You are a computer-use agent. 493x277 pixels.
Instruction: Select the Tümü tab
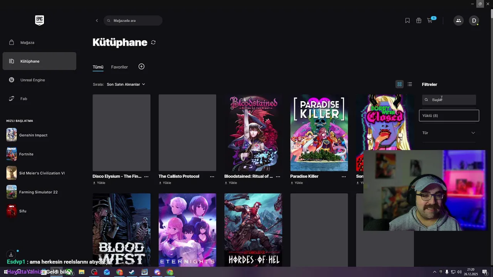pos(98,67)
